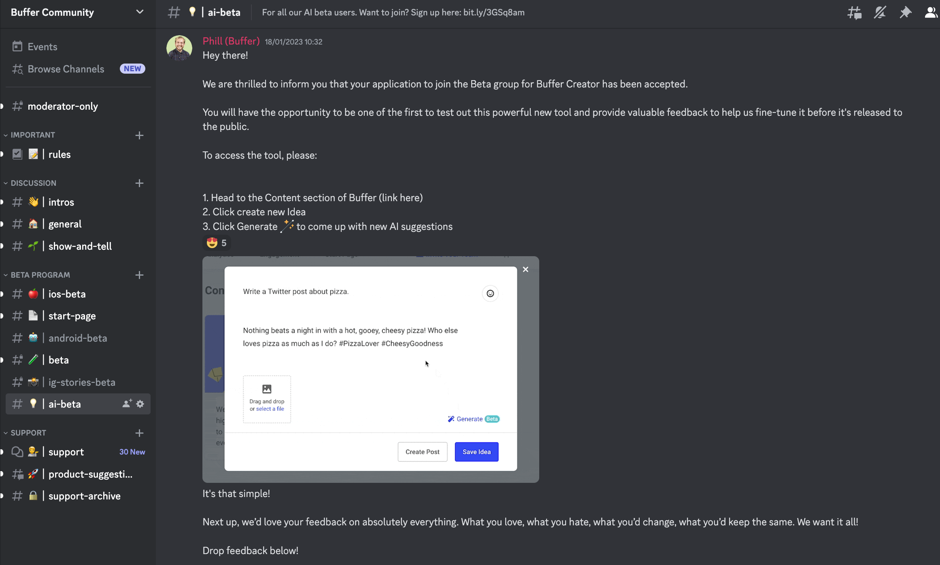
Task: Show the member list icon
Action: 931,13
